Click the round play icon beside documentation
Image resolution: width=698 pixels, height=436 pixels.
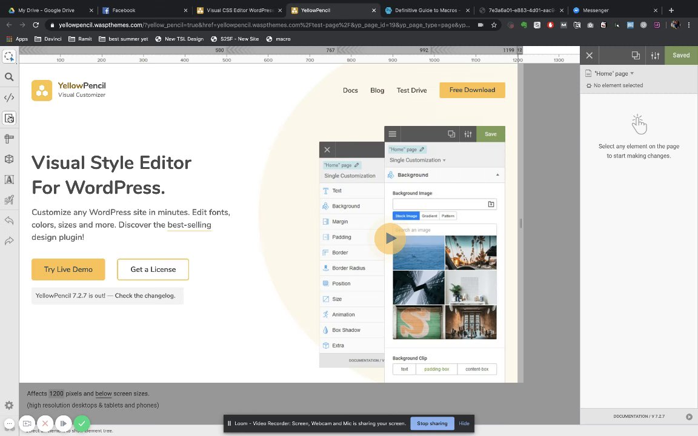[x=689, y=417]
